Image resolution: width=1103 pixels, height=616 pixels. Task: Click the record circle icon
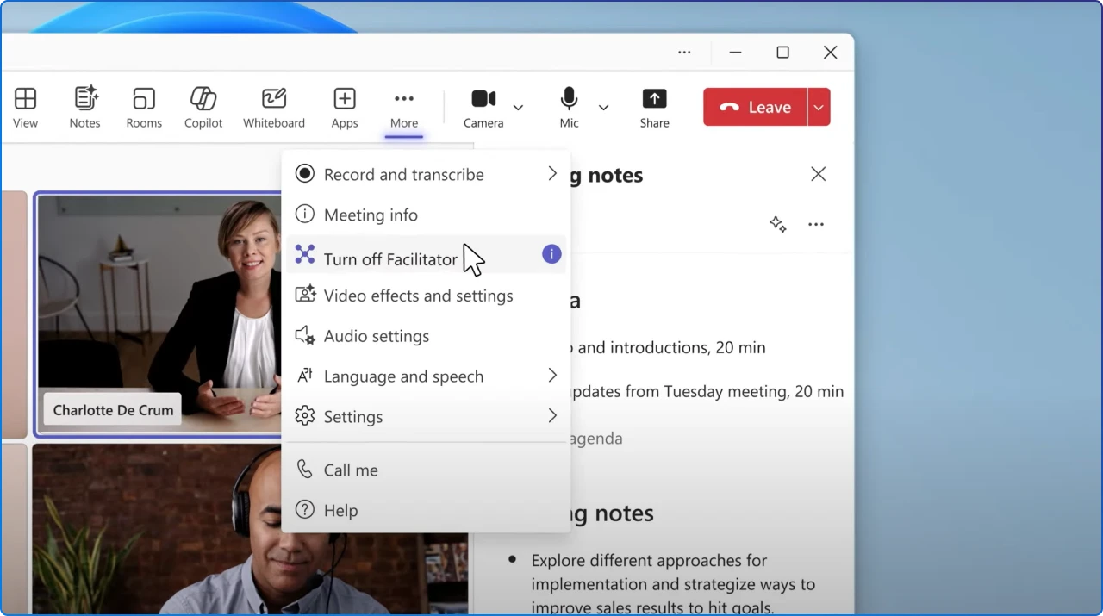(305, 173)
